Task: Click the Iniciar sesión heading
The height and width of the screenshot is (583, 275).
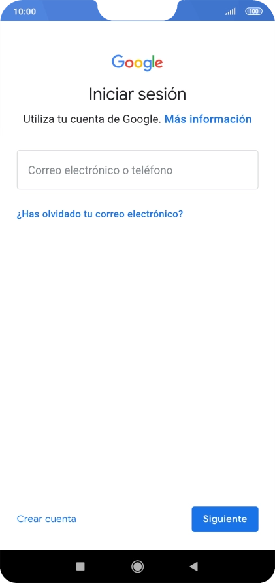Action: click(x=137, y=94)
